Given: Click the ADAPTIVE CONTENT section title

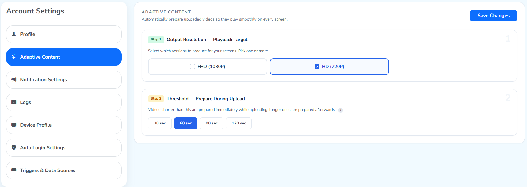Looking at the screenshot, I should click(x=166, y=12).
